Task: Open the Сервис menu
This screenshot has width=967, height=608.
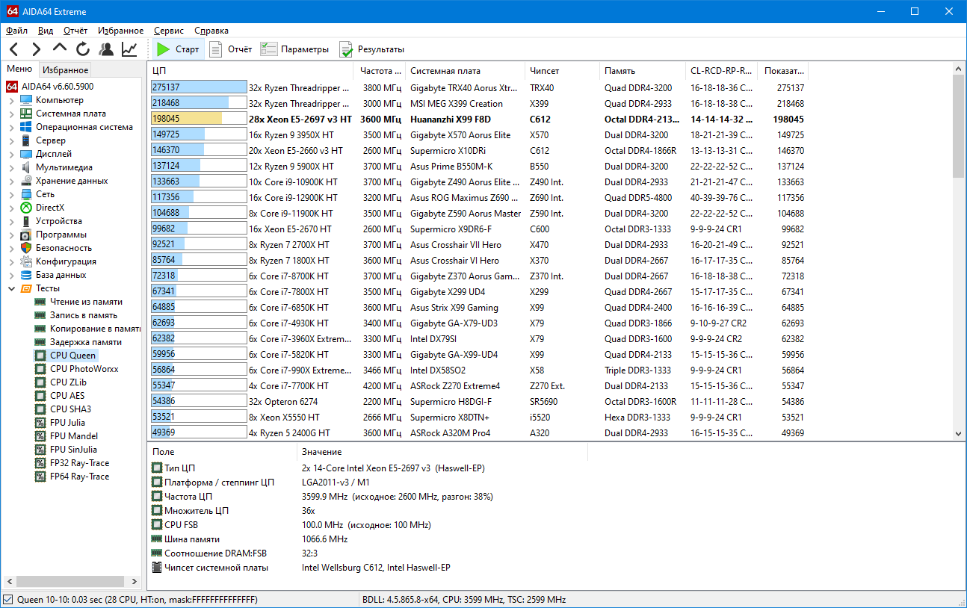Action: pos(169,31)
